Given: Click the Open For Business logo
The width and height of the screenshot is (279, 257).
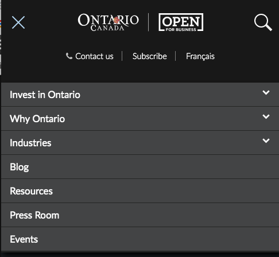Looking at the screenshot, I should coord(181,22).
